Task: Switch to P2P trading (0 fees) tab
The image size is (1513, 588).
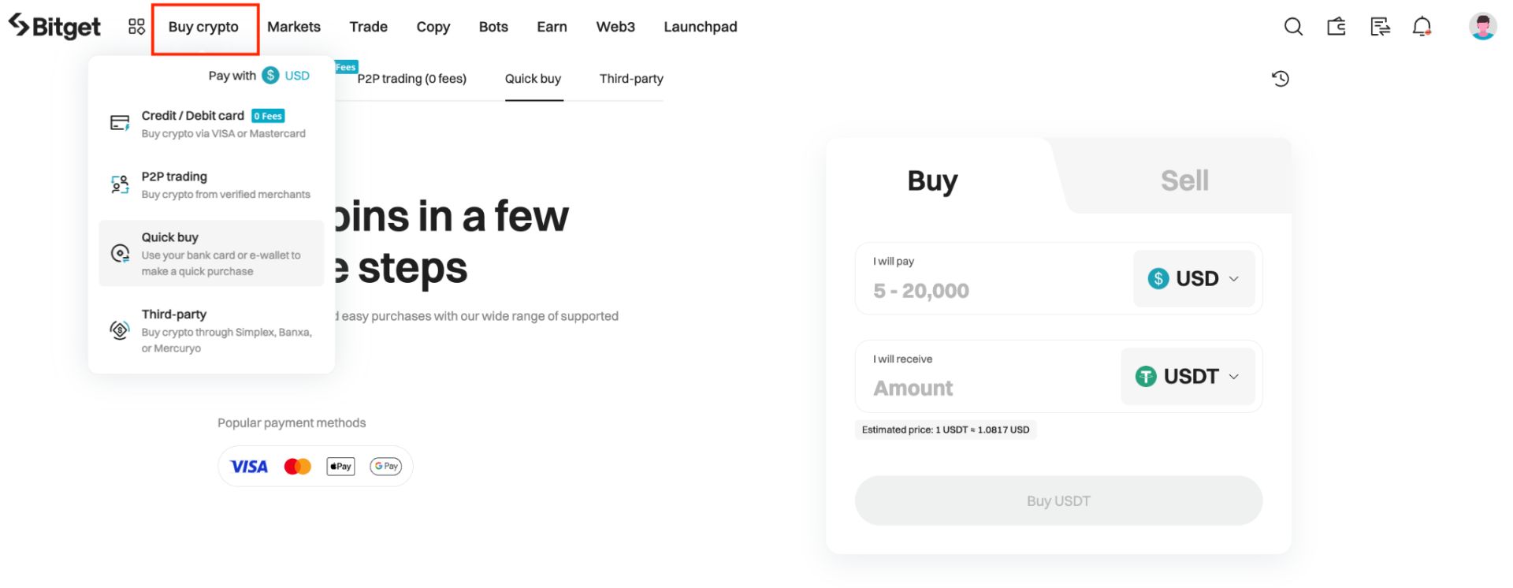Action: pos(411,79)
